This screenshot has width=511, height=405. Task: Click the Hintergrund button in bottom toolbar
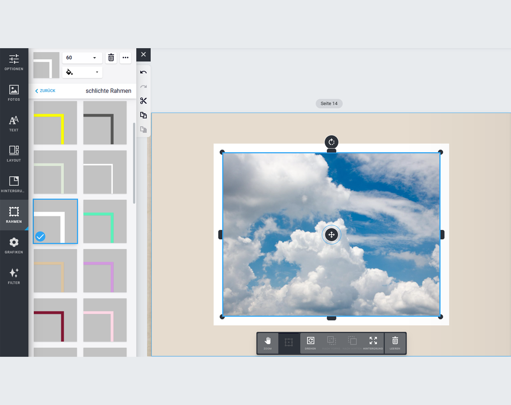[x=373, y=343]
